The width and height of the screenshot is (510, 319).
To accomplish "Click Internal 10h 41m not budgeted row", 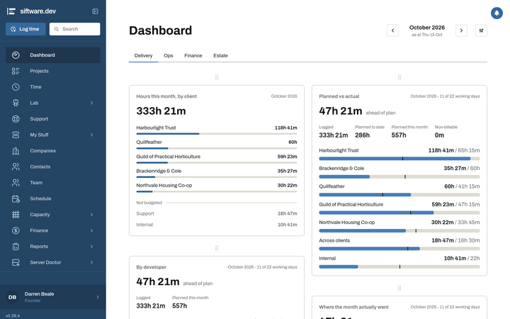I will (217, 225).
